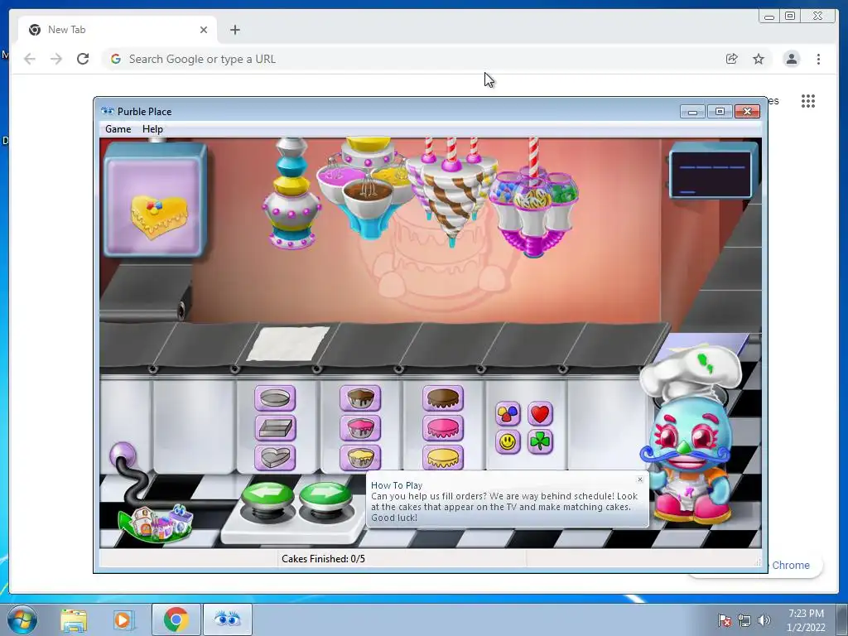The height and width of the screenshot is (636, 848).
Task: Click the Cakes Finished 0/5 status
Action: (324, 559)
